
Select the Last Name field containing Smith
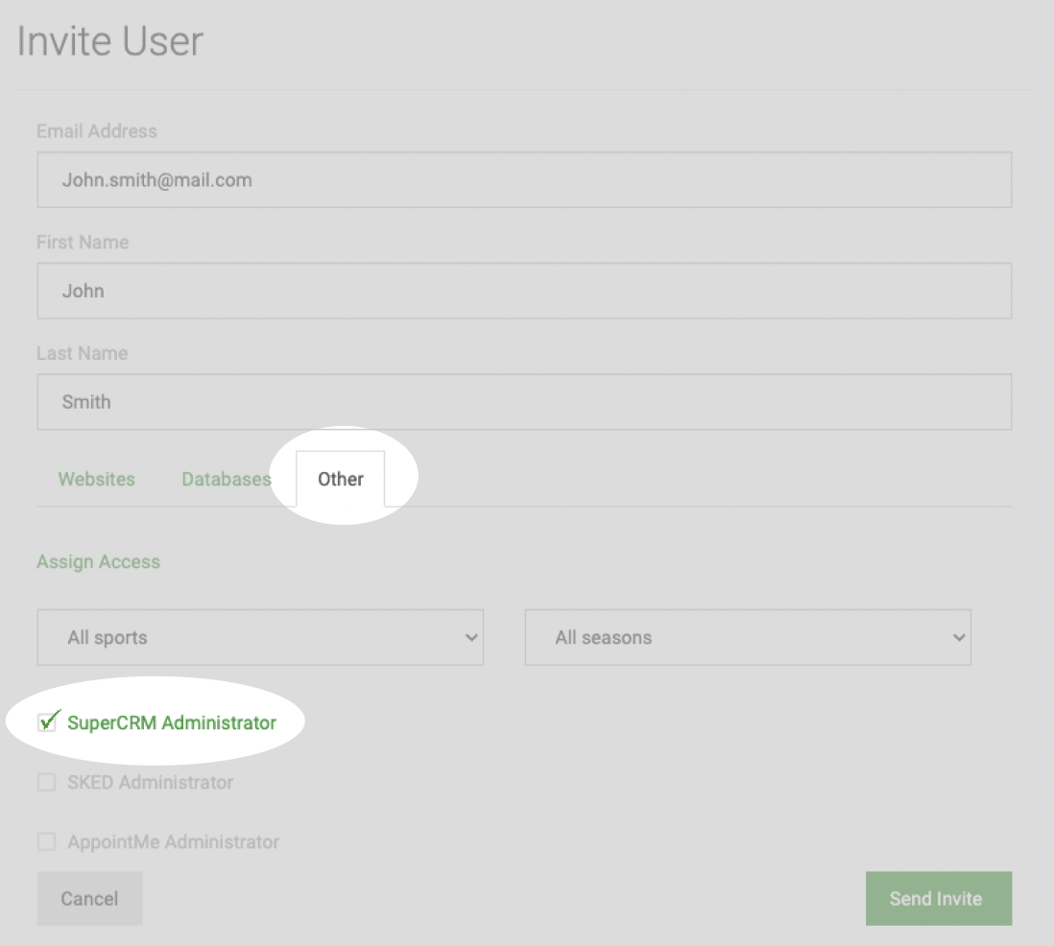524,401
